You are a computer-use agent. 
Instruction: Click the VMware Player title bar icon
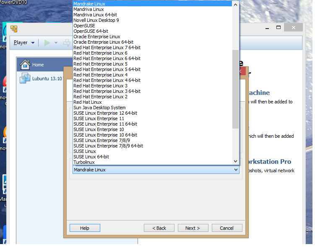[x=14, y=29]
